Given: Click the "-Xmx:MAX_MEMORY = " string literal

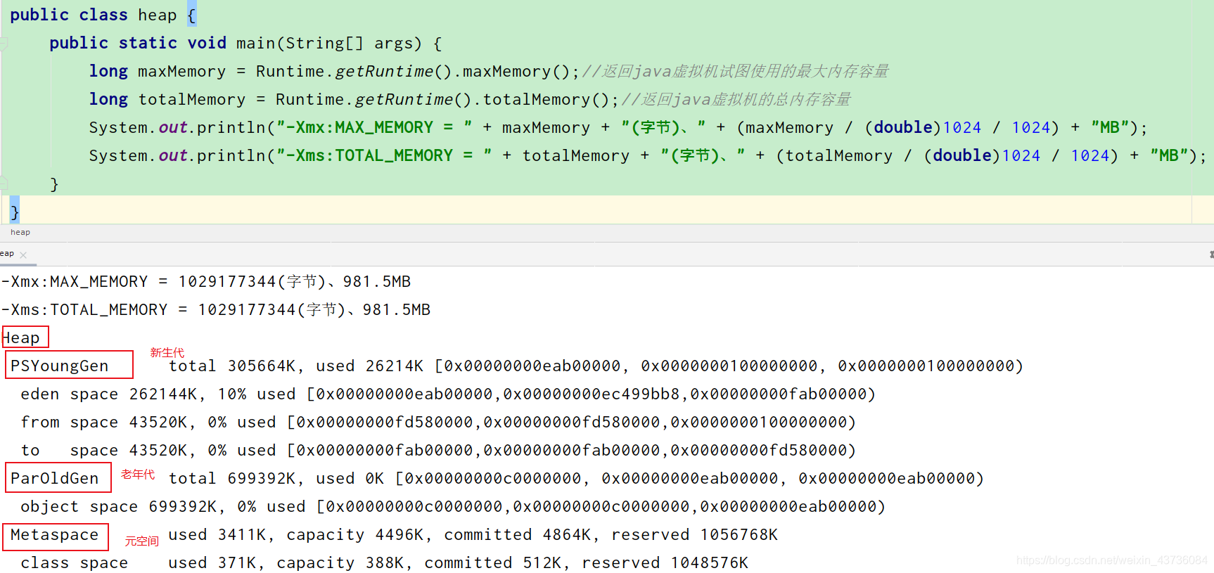Looking at the screenshot, I should click(374, 128).
